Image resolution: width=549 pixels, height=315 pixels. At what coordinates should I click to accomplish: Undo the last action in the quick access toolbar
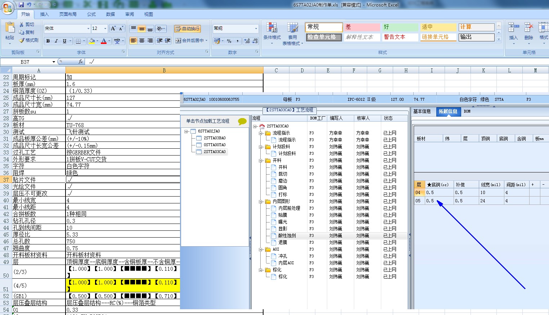(29, 5)
